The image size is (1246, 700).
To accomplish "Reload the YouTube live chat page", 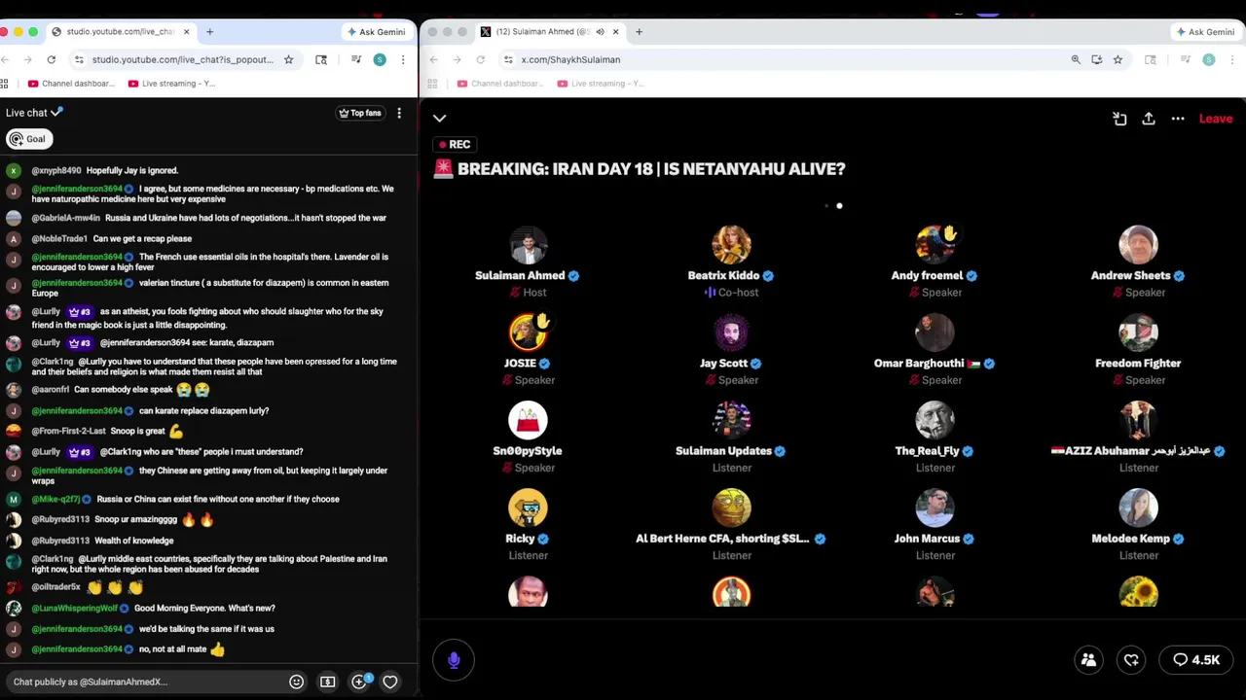I will 51,59.
